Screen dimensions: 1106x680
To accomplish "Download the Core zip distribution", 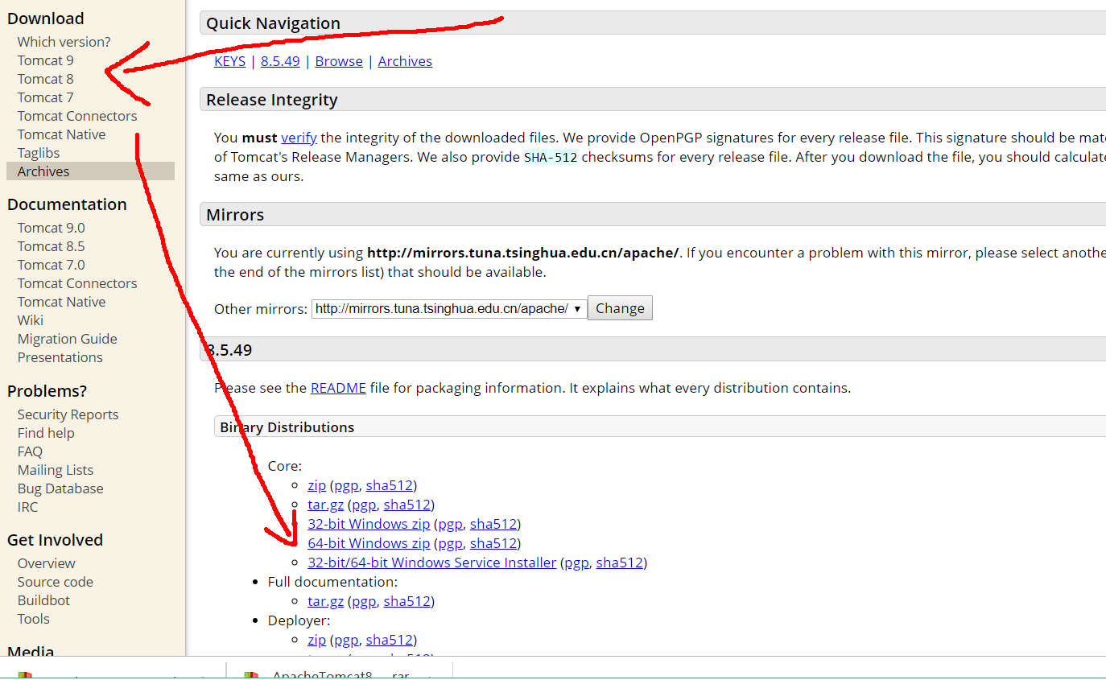I will tap(317, 485).
